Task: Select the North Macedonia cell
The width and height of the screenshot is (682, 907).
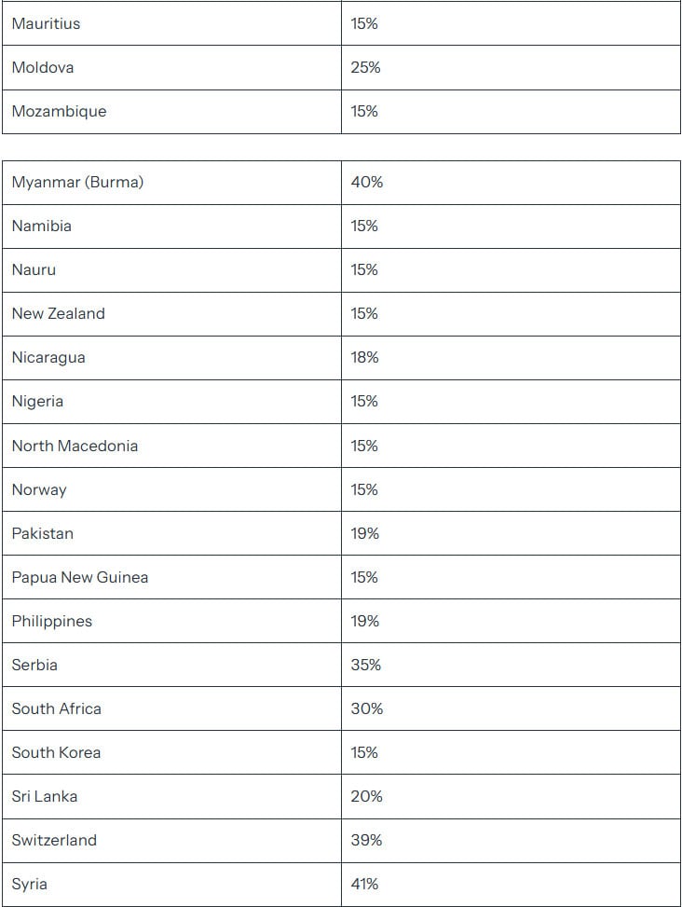Action: point(75,446)
